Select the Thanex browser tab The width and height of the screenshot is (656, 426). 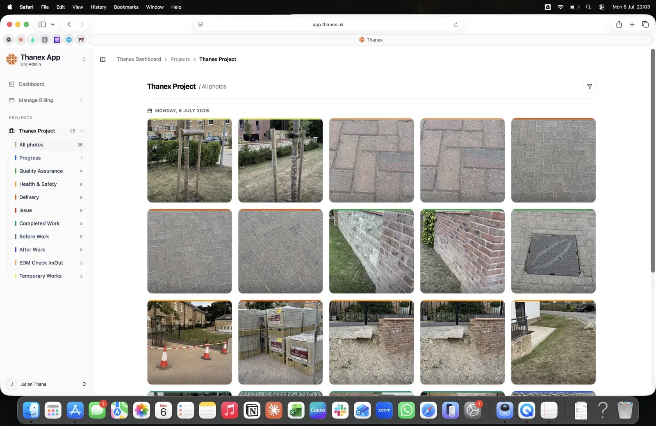pyautogui.click(x=371, y=40)
